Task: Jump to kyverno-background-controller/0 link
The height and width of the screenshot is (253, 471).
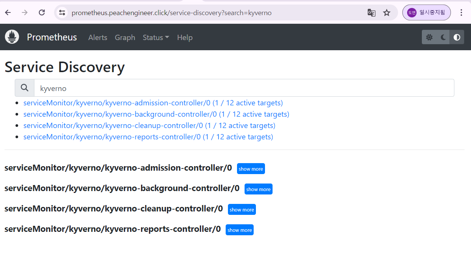Action: pos(156,114)
